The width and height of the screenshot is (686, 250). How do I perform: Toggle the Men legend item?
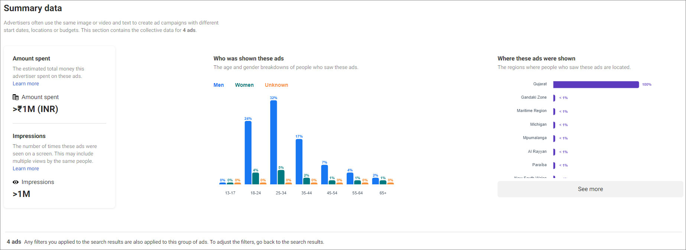coord(219,85)
